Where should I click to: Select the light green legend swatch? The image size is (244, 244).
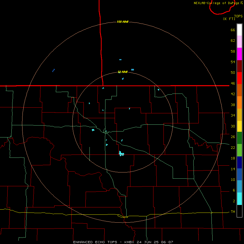pyautogui.click(x=239, y=150)
